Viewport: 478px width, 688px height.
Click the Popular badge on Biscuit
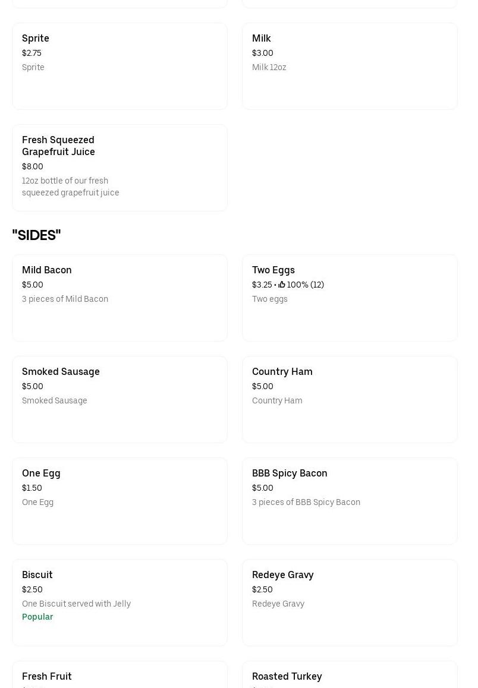pos(37,617)
